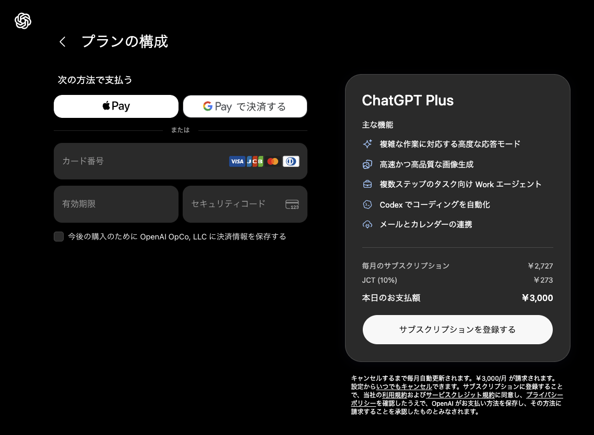The height and width of the screenshot is (435, 594).
Task: Open the 利用規約 link
Action: click(x=395, y=395)
